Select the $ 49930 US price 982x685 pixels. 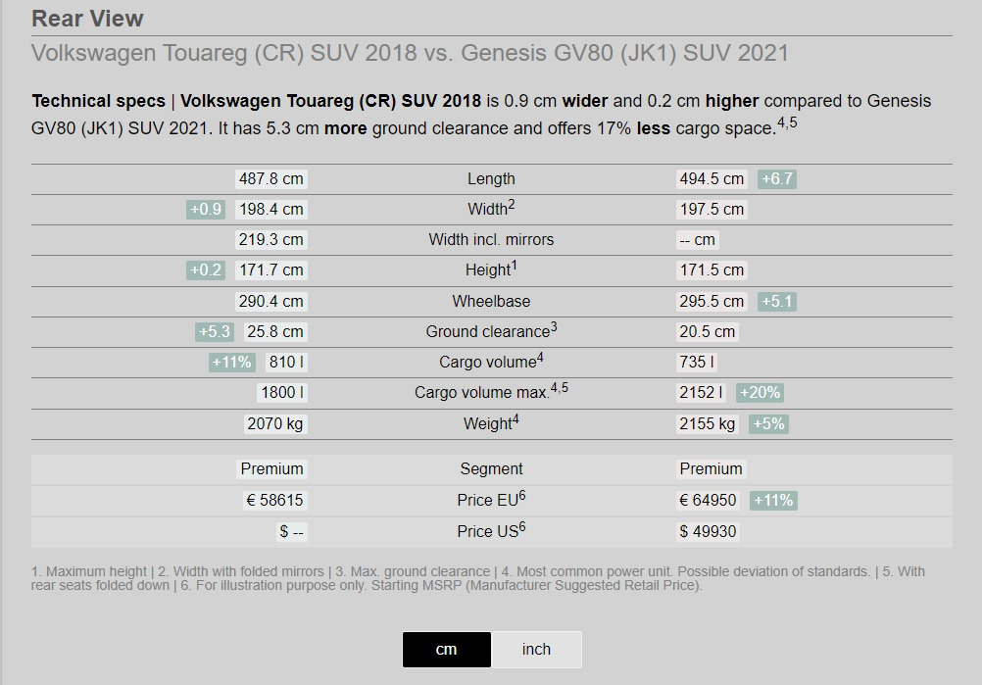[x=708, y=531]
